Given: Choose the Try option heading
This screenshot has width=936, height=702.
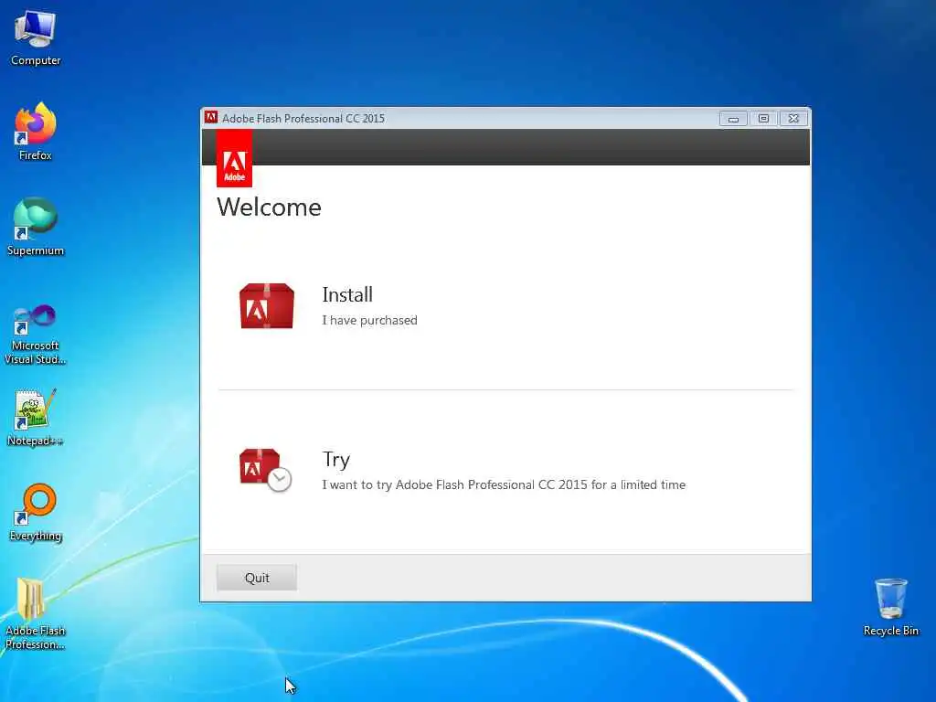Looking at the screenshot, I should 336,460.
